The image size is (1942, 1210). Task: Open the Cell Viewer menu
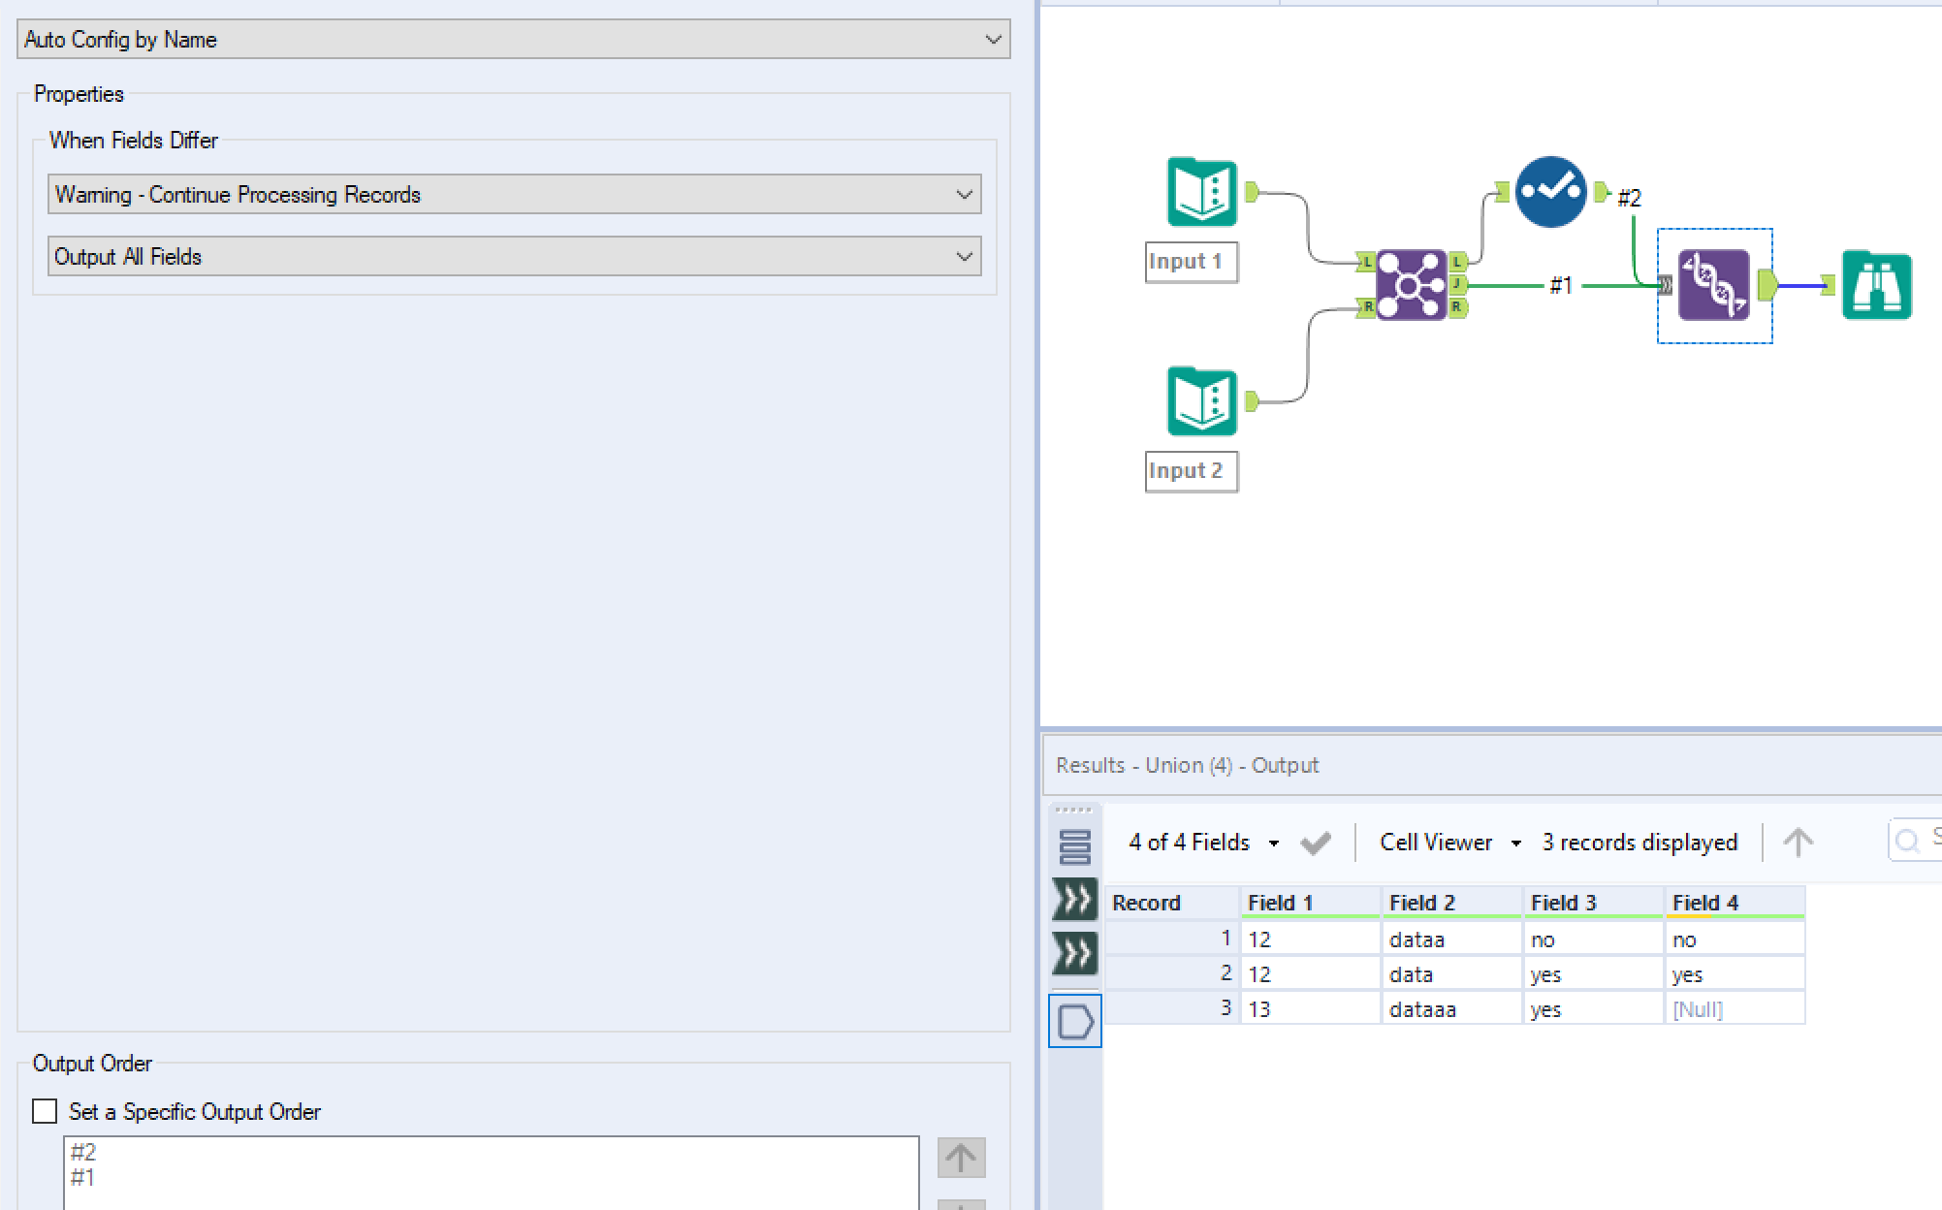(x=1449, y=843)
